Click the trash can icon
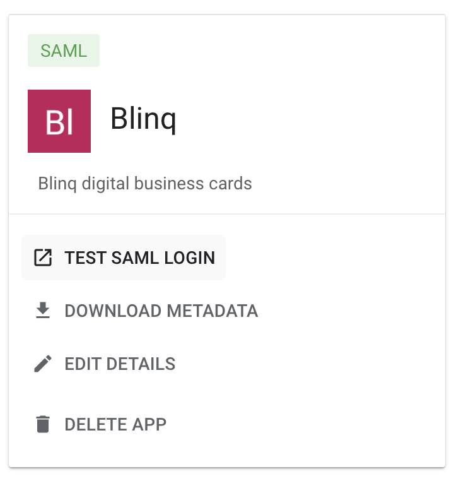 coord(43,424)
